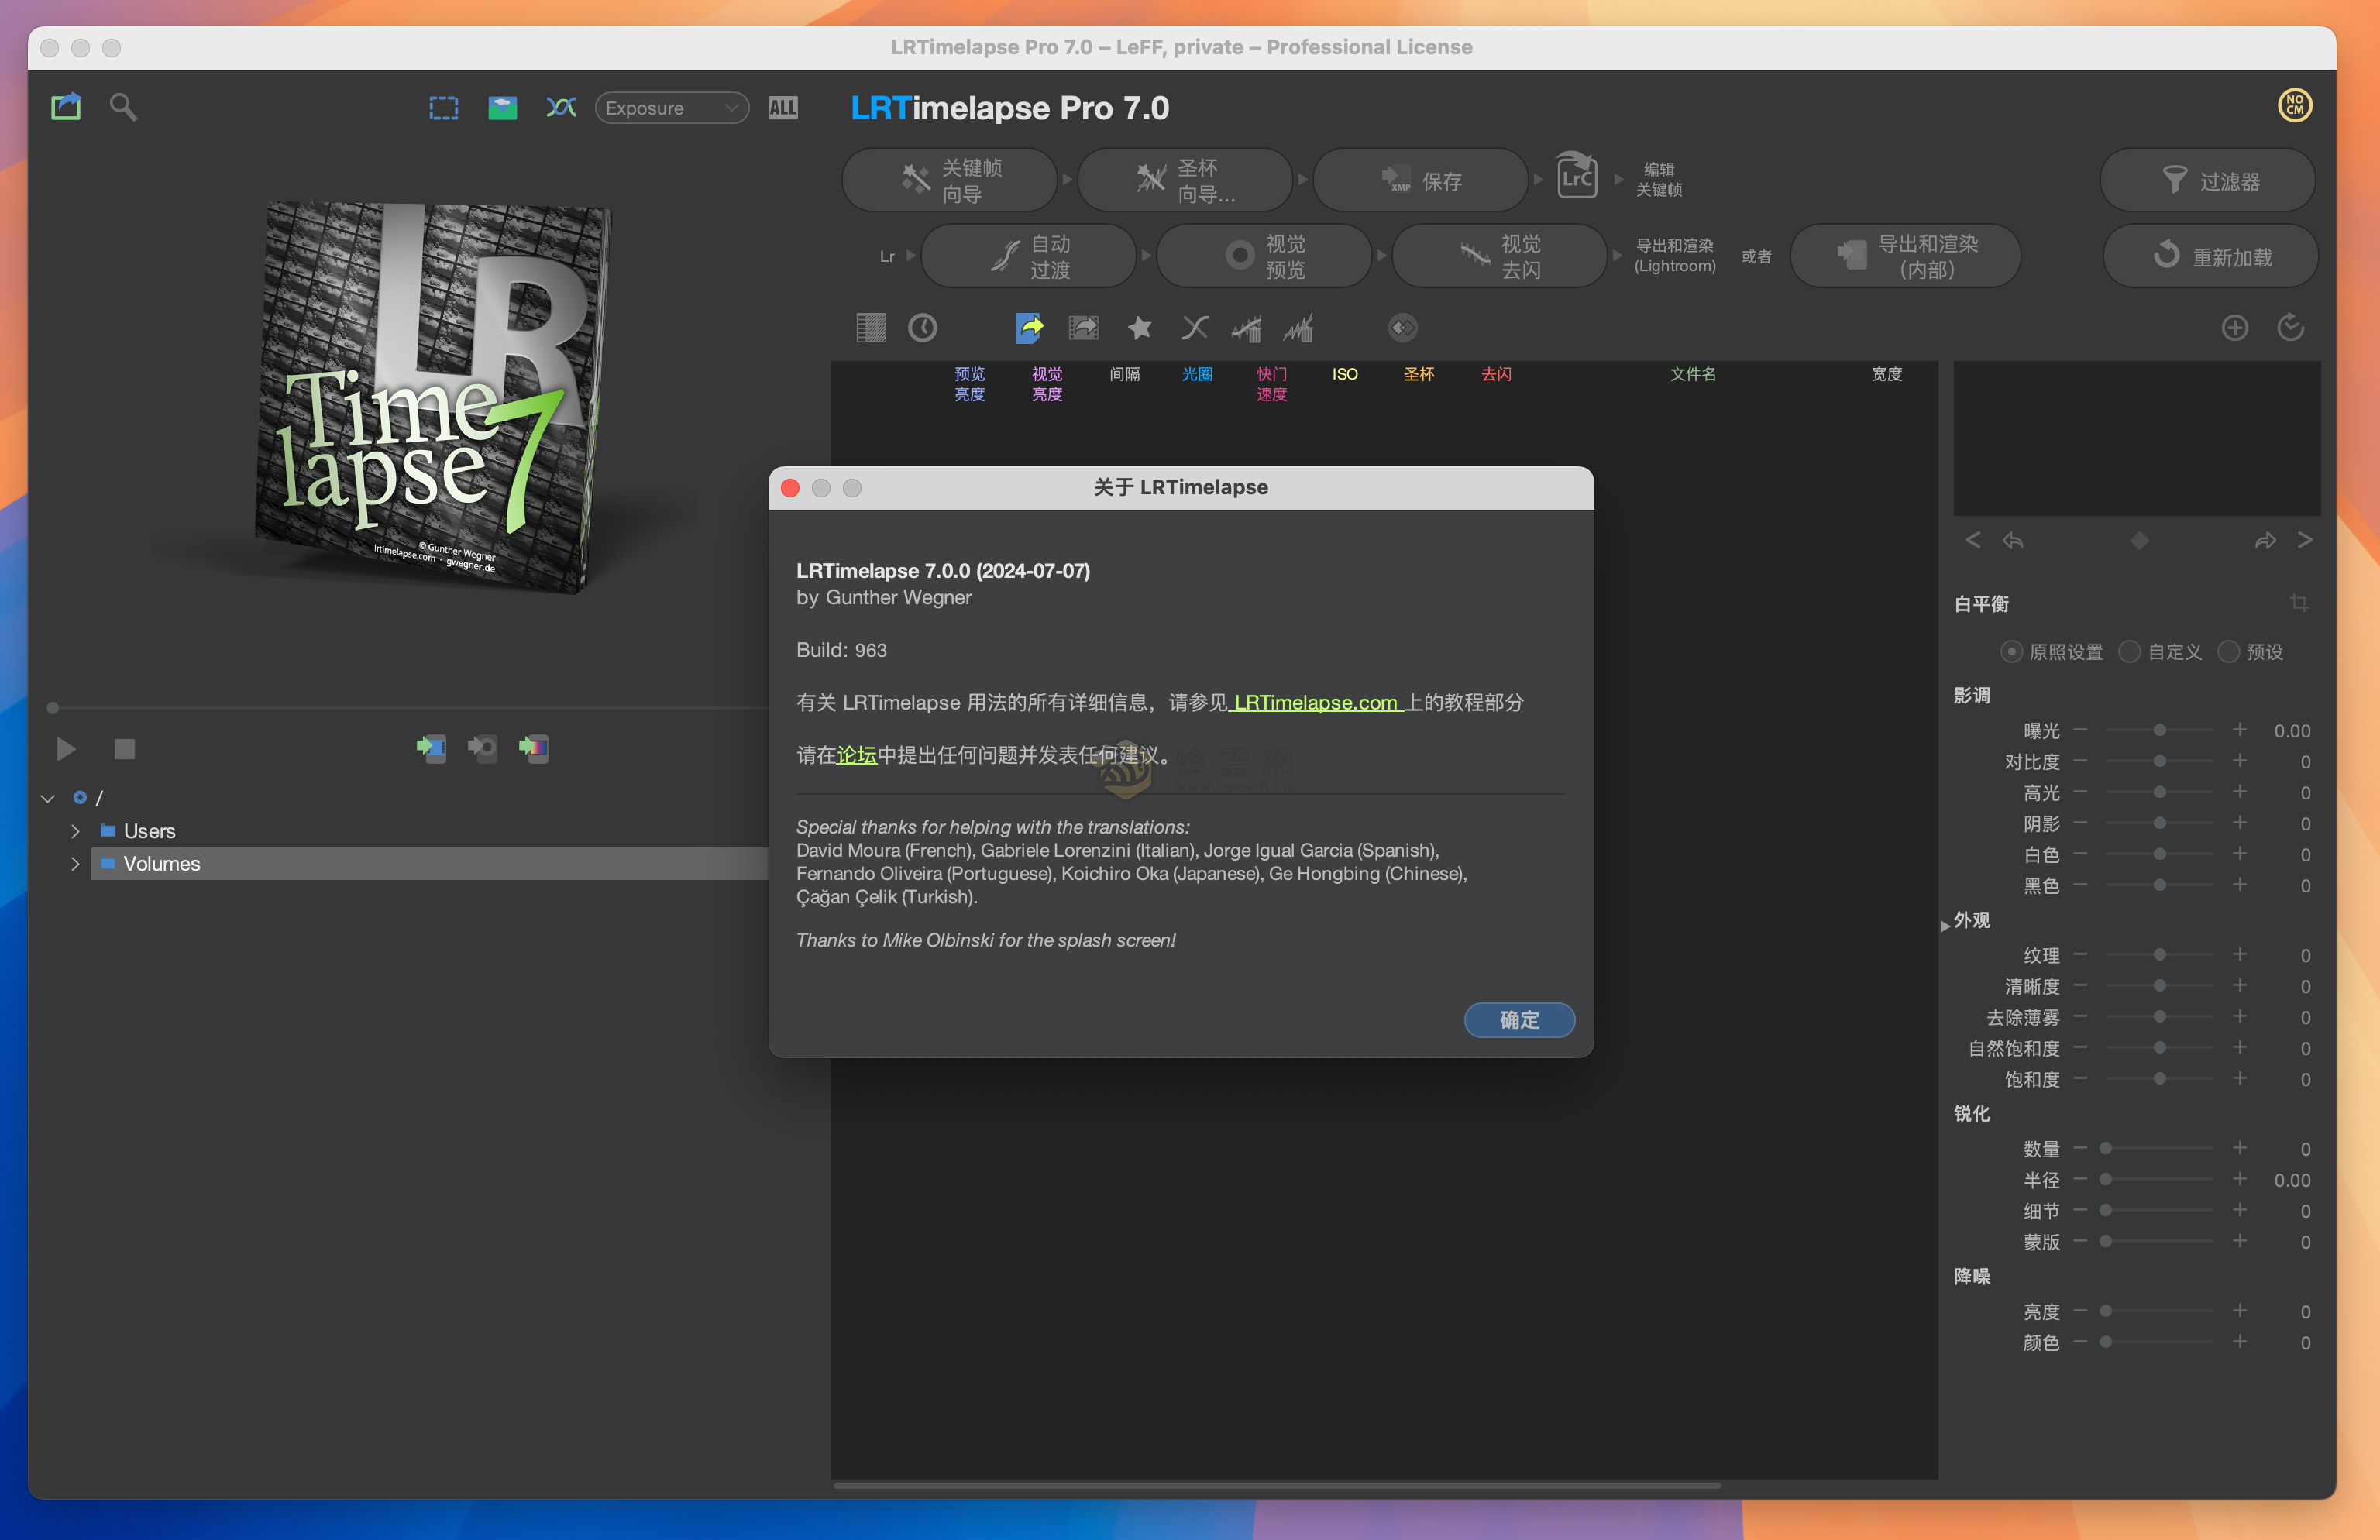Open the 论坛 forum link

[856, 755]
